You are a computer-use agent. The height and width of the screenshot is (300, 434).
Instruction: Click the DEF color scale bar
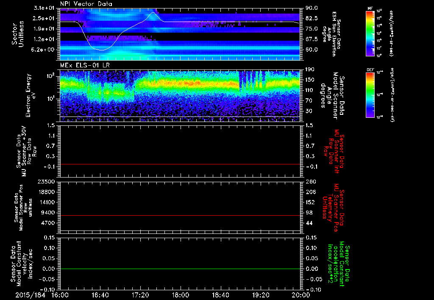(x=370, y=95)
